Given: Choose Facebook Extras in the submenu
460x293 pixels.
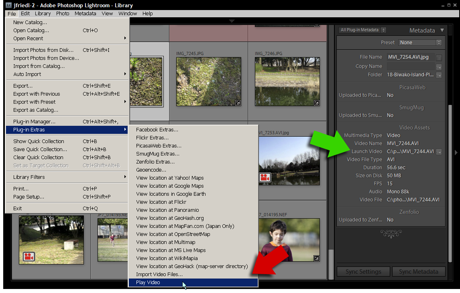Looking at the screenshot, I should tap(193, 129).
